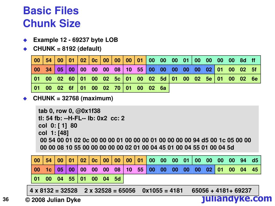Click the orange '1c' cell in bottom table
The image size is (275, 206).
coord(49,170)
